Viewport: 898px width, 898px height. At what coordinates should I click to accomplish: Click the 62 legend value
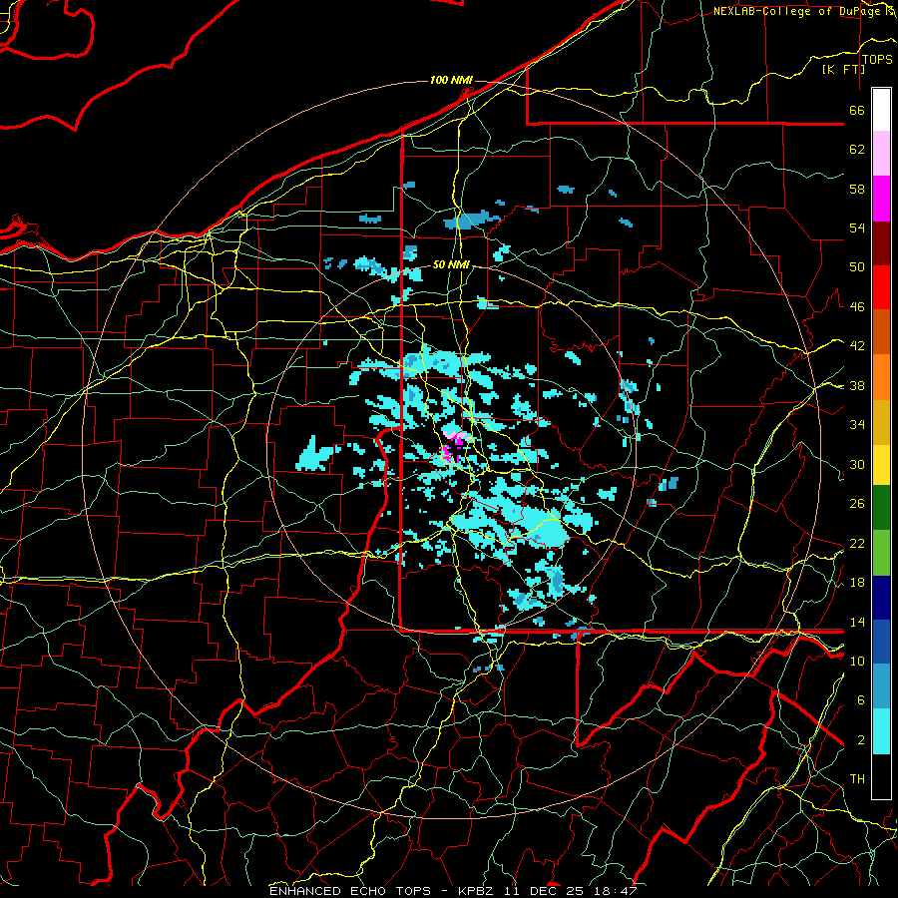tap(857, 150)
